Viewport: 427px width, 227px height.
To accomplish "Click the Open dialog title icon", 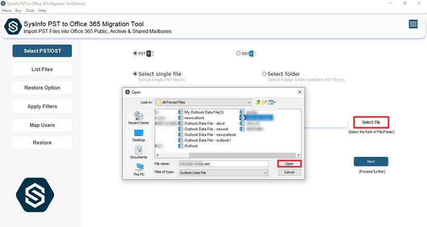I will [x=128, y=92].
